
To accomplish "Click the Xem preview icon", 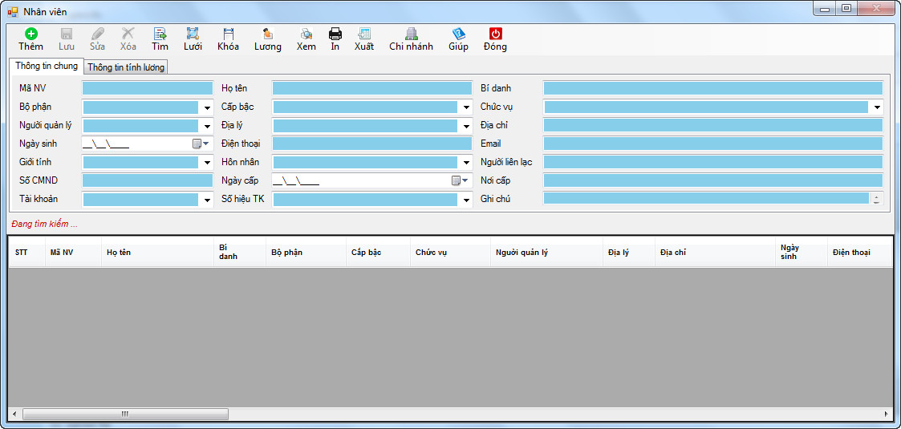I will pos(306,34).
